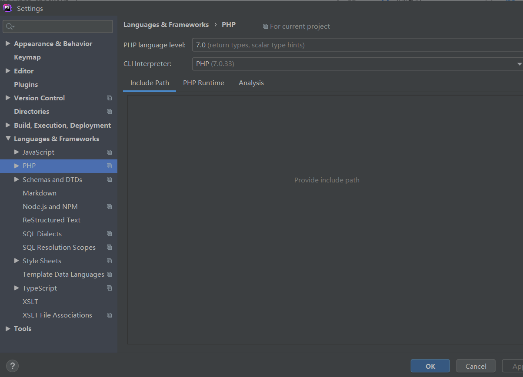The width and height of the screenshot is (523, 377).
Task: Click project-level icon beside Template Data Languages
Action: point(109,274)
